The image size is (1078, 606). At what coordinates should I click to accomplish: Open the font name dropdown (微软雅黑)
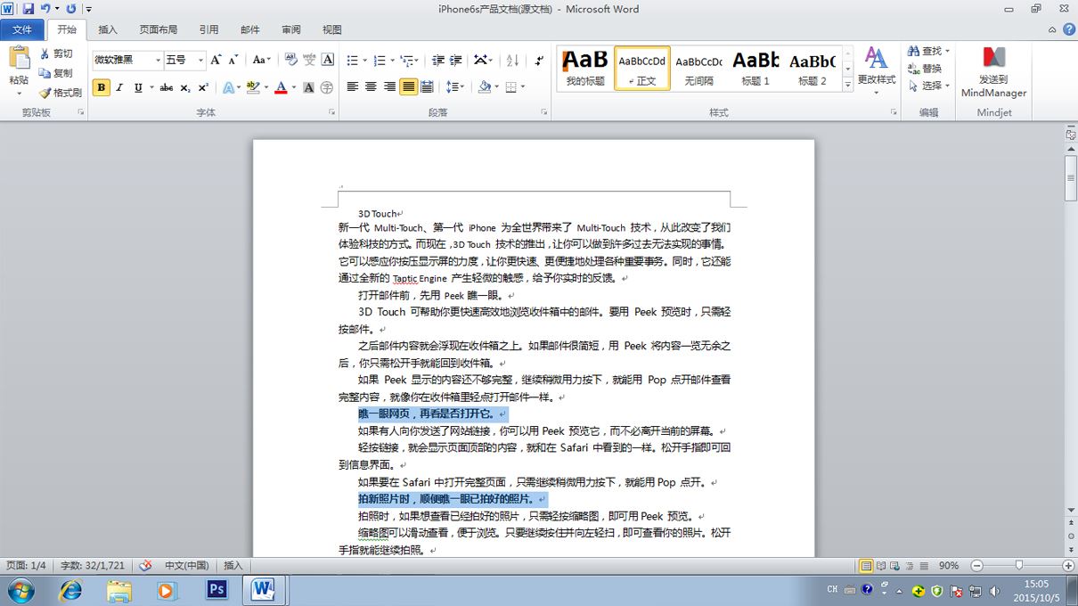(159, 60)
